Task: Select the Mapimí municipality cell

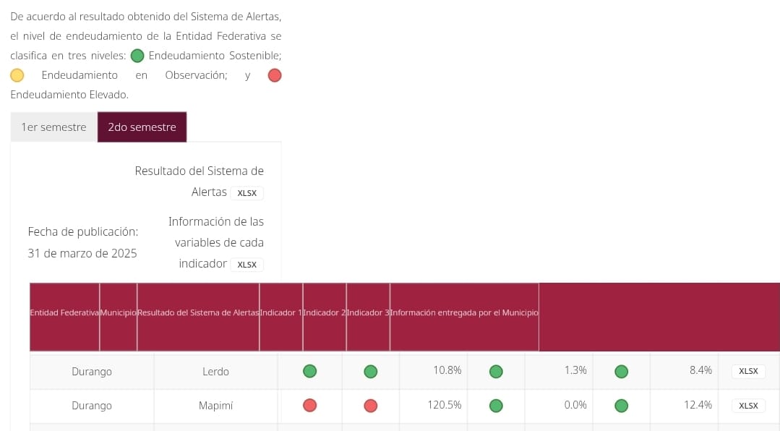Action: 214,406
